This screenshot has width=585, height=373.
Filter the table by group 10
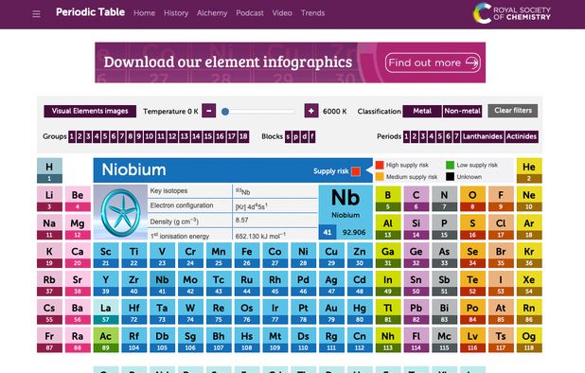coord(150,136)
